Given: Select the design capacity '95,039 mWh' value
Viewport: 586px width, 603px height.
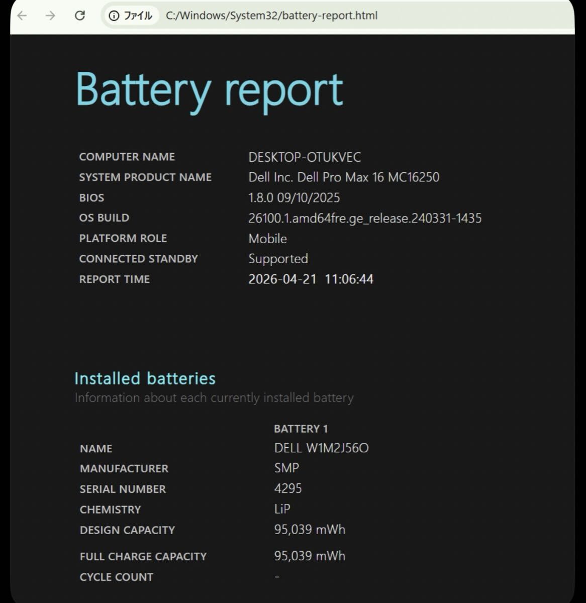Looking at the screenshot, I should (x=310, y=530).
